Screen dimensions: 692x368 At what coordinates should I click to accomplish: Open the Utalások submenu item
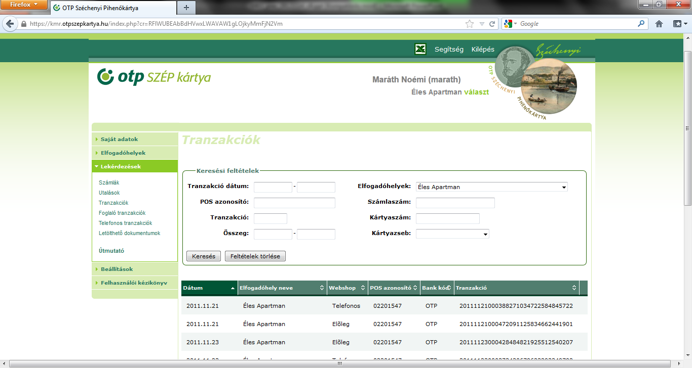[x=109, y=193]
